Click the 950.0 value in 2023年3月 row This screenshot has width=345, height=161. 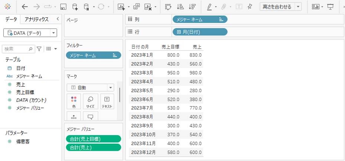pyautogui.click(x=173, y=73)
